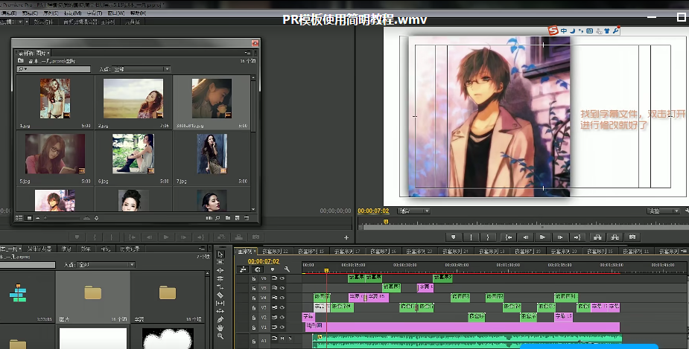Screen dimensions: 689x349
Task: Step back one frame in Program monitor
Action: 526,237
